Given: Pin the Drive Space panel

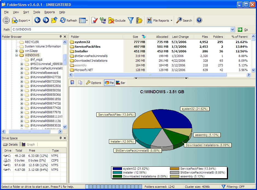Looking at the screenshot, I should tap(61, 138).
